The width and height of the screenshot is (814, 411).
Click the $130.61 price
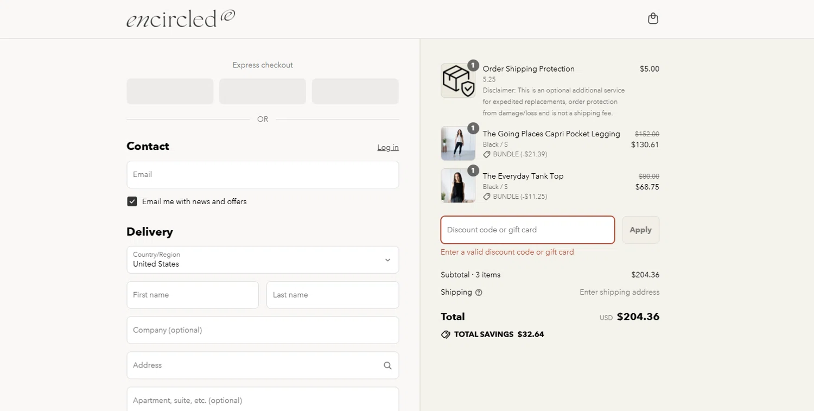click(x=645, y=144)
